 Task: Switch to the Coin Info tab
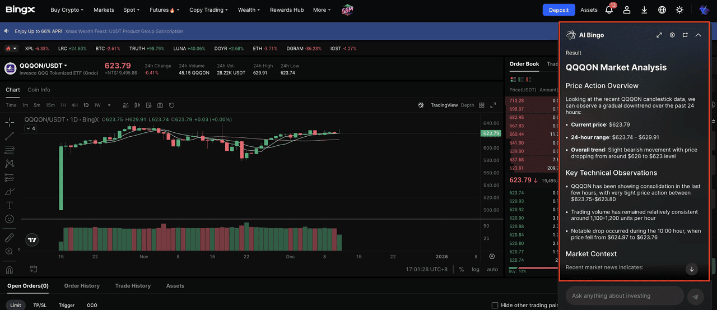pos(39,90)
